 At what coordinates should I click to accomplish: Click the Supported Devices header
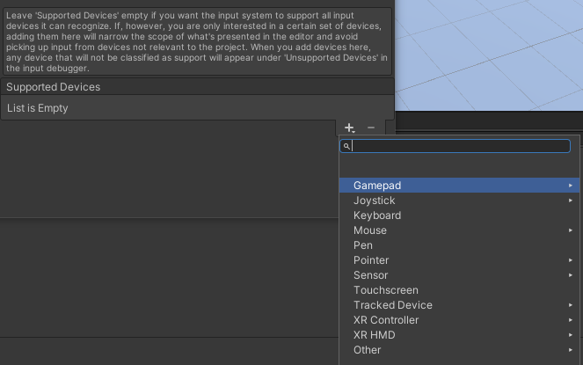pyautogui.click(x=197, y=87)
